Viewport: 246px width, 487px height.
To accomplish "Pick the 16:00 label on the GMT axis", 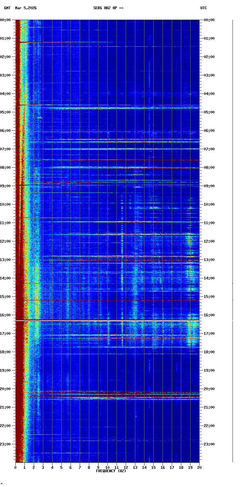I will 6,315.
